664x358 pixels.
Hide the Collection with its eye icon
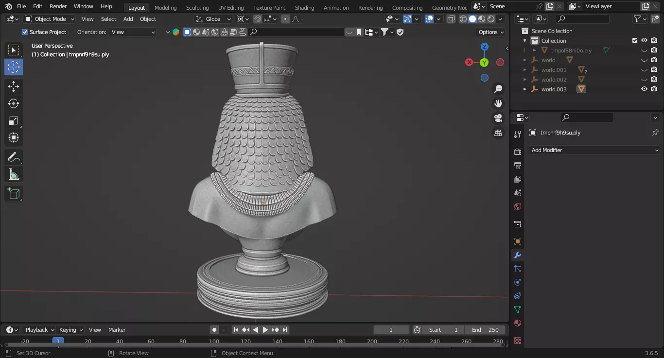644,41
